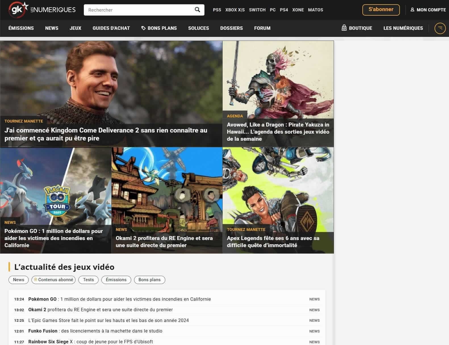
Task: Open the round hamburger menu icon
Action: pyautogui.click(x=440, y=28)
